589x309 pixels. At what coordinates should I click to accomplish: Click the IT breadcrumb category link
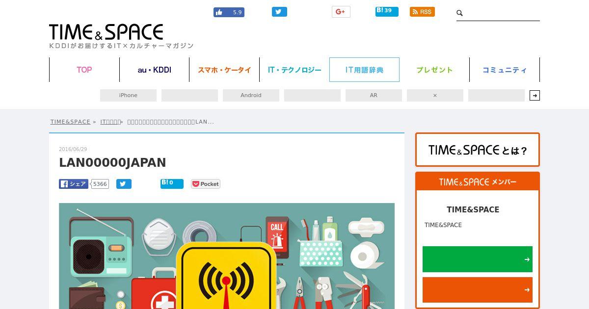(110, 122)
